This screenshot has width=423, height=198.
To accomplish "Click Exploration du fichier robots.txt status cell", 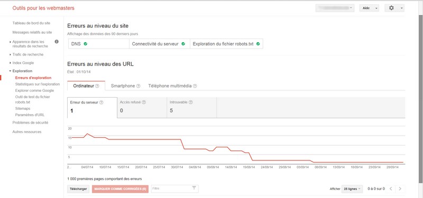I will (226, 44).
